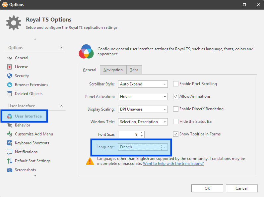Open Default Sort Settings page
Screen dimensions: 264x197
[33, 161]
